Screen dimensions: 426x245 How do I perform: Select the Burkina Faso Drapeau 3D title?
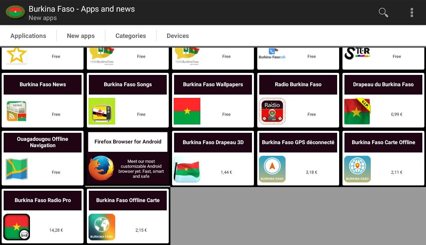[213, 142]
